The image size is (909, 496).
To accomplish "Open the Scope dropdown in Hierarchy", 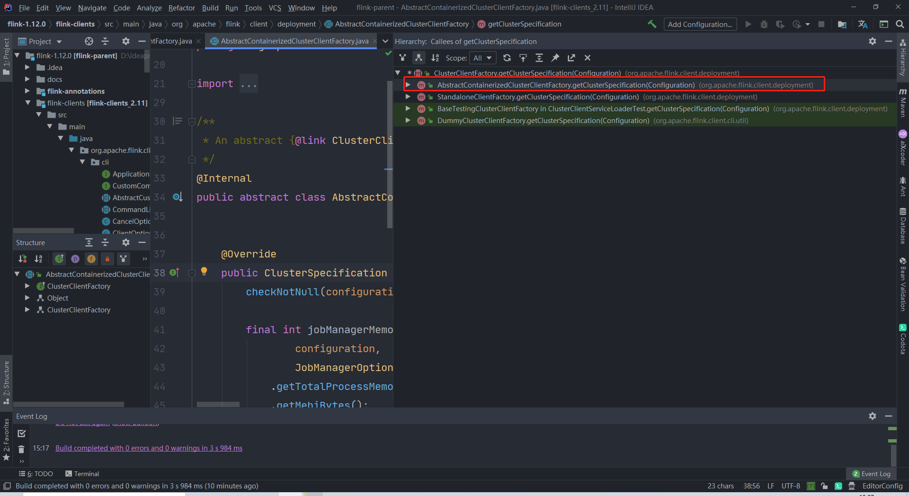I will click(482, 58).
